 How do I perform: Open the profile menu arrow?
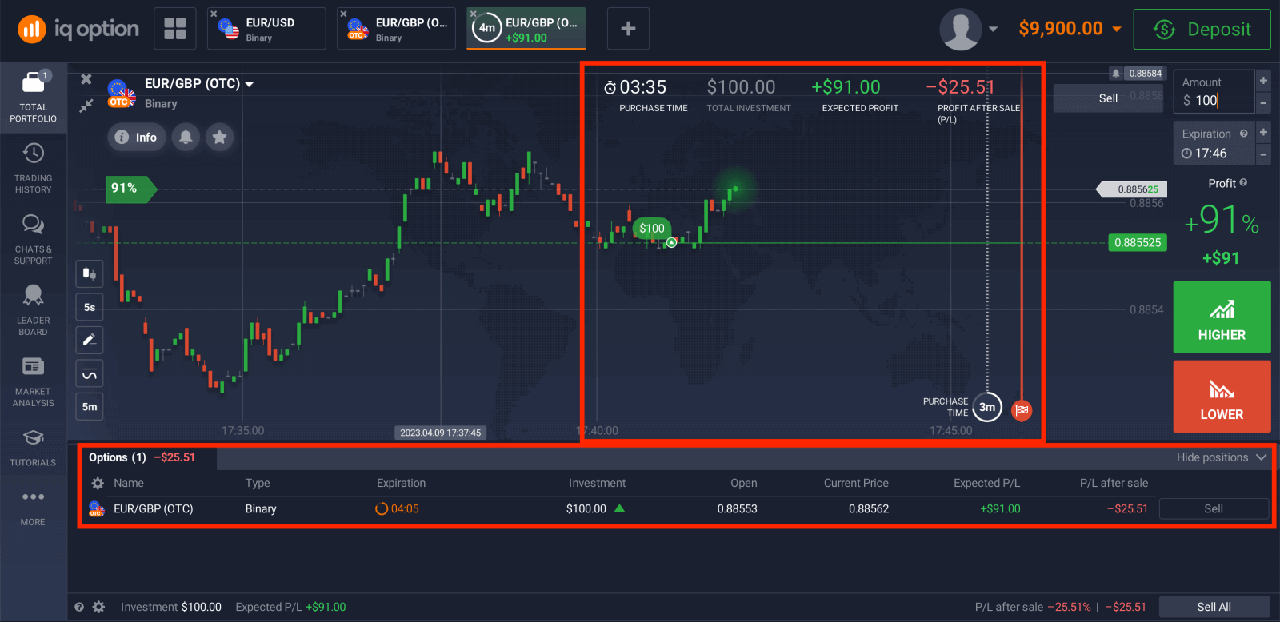tap(993, 29)
